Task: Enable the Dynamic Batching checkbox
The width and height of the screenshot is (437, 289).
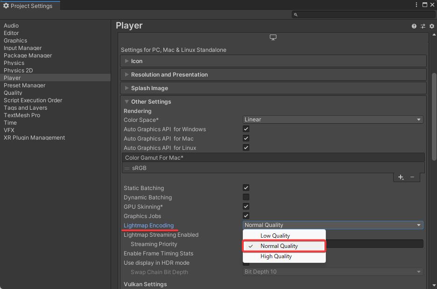Action: [246, 197]
